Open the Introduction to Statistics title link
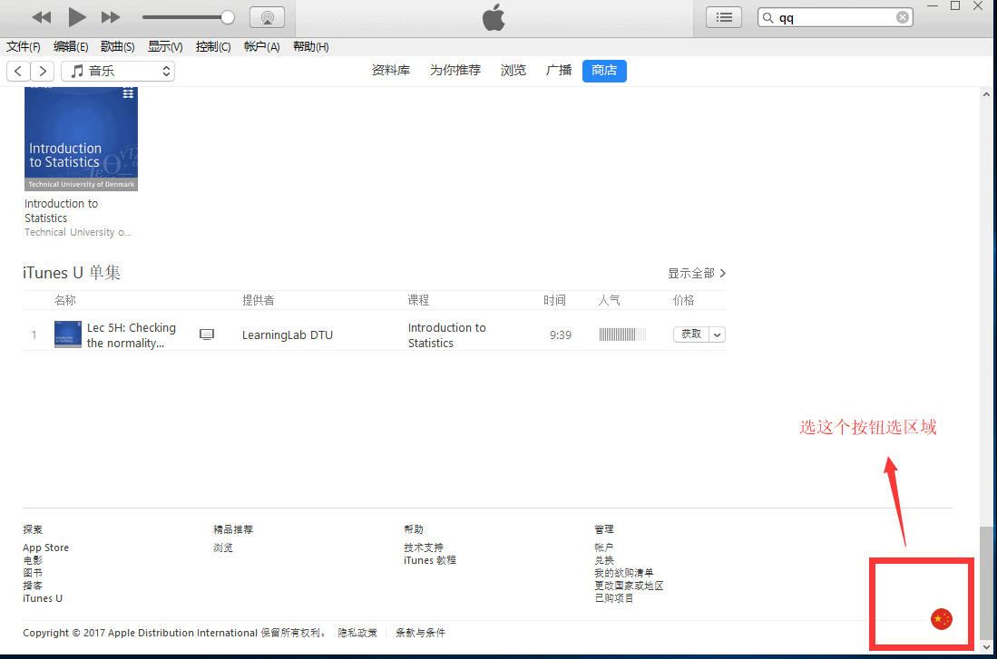Screen dimensions: 997x659 [x=61, y=210]
